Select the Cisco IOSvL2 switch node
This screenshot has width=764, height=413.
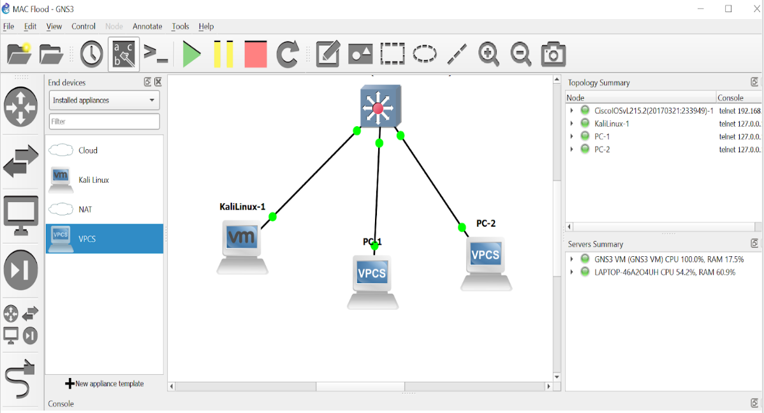pyautogui.click(x=381, y=106)
